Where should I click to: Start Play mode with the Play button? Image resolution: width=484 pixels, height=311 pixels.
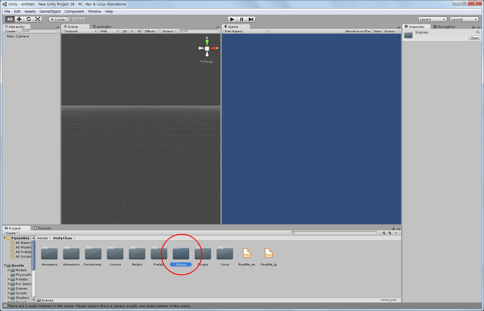click(x=232, y=19)
